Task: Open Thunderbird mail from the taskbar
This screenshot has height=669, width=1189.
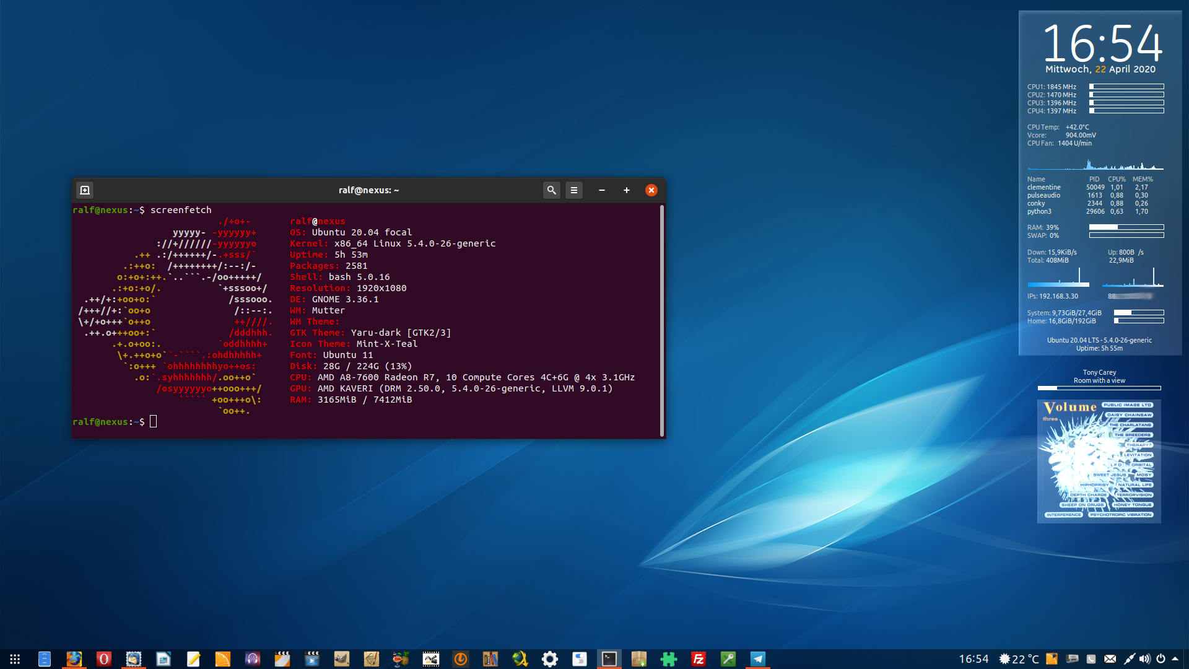Action: [134, 659]
